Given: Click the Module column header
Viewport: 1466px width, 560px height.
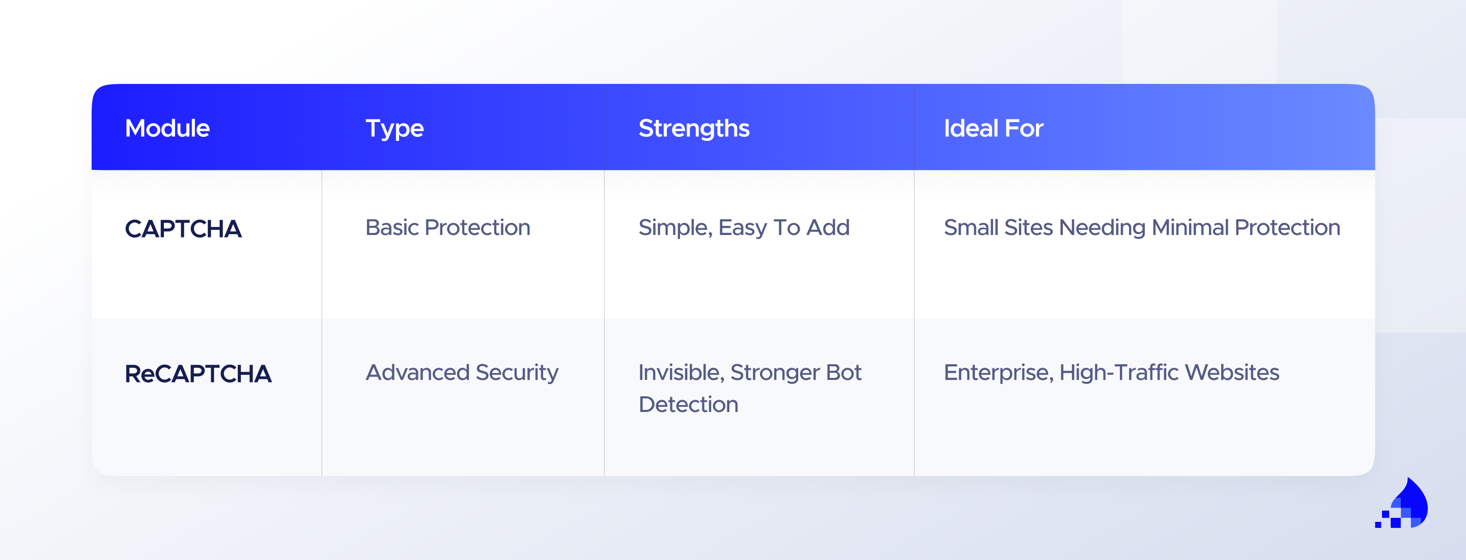Looking at the screenshot, I should click(167, 129).
